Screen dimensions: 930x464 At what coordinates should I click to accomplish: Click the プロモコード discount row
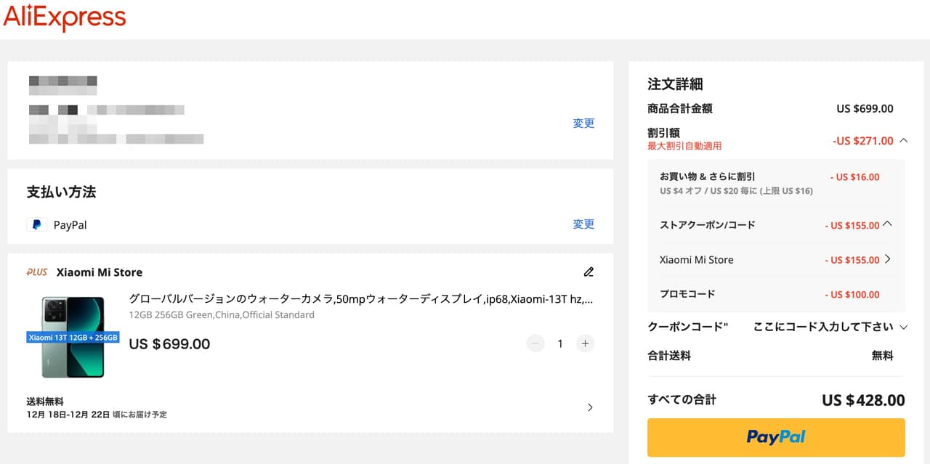776,294
